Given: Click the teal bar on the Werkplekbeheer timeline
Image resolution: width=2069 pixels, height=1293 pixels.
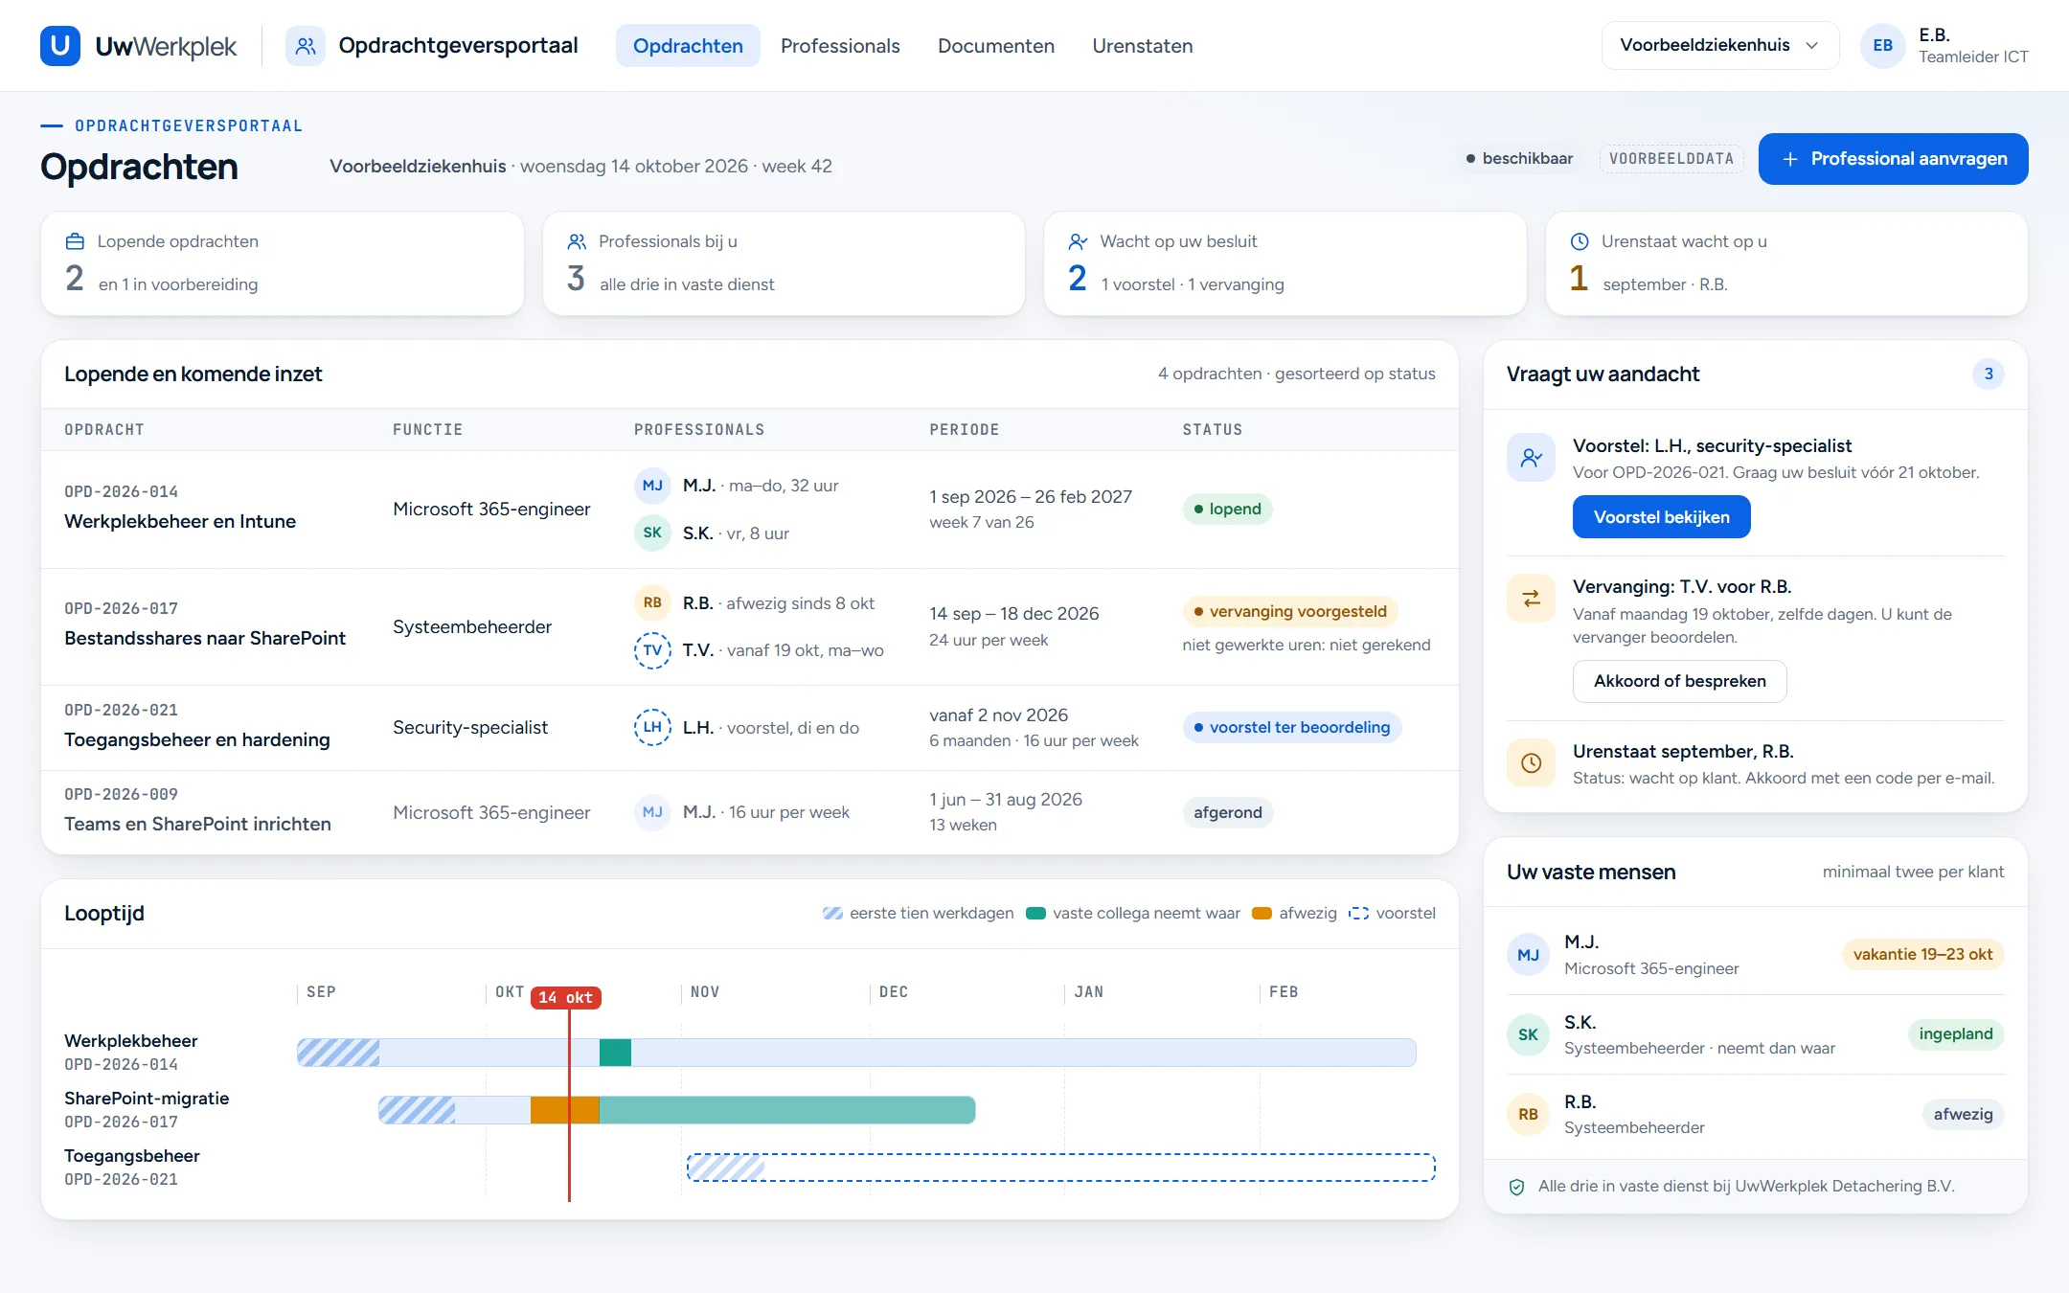Looking at the screenshot, I should [615, 1053].
